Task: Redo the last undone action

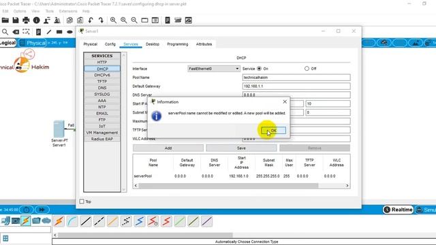Action: [101, 20]
